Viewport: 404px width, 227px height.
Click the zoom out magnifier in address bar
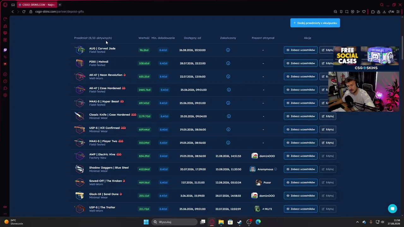[x=336, y=12]
